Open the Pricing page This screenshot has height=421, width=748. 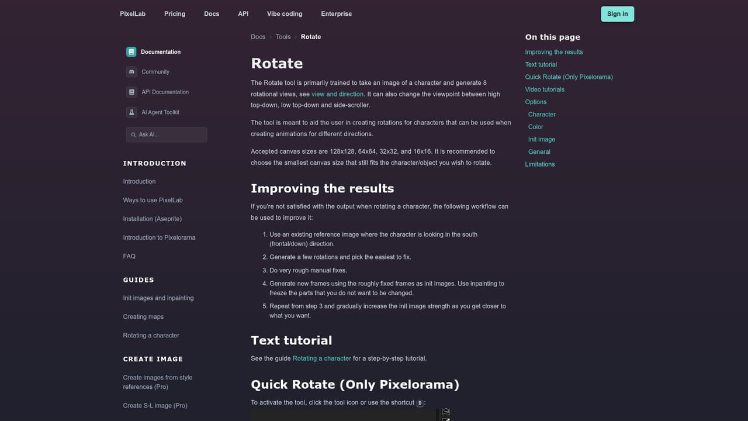pyautogui.click(x=175, y=14)
